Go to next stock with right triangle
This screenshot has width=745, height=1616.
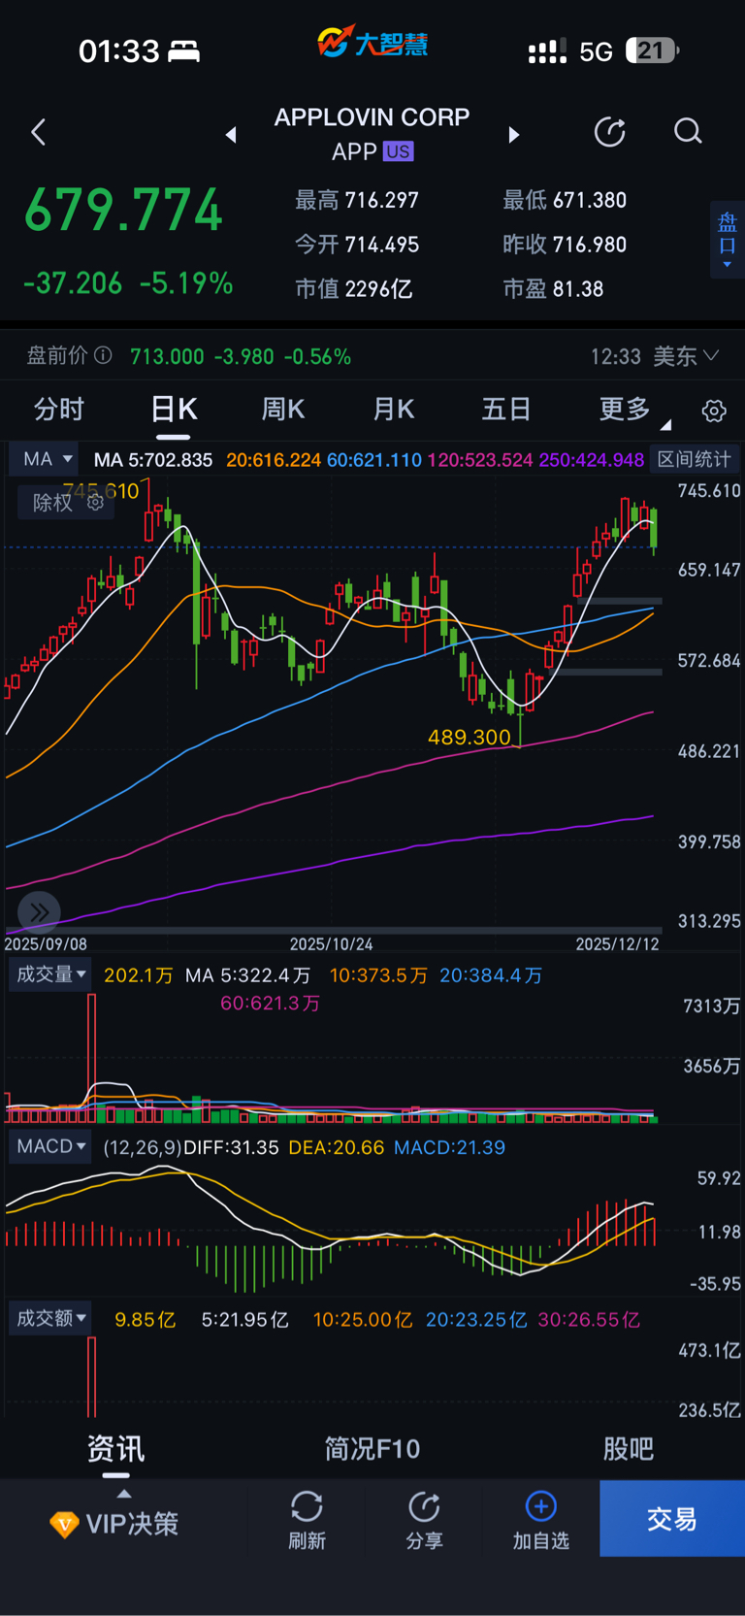[x=514, y=135]
